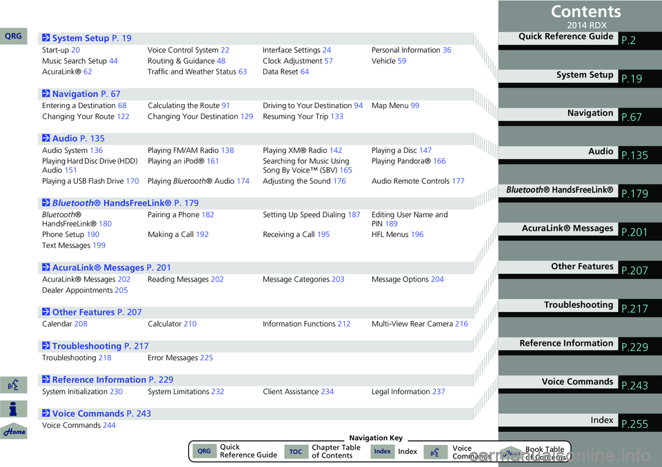Open System Setup P. 19 heading link
Image resolution: width=662 pixels, height=467 pixels.
point(92,38)
